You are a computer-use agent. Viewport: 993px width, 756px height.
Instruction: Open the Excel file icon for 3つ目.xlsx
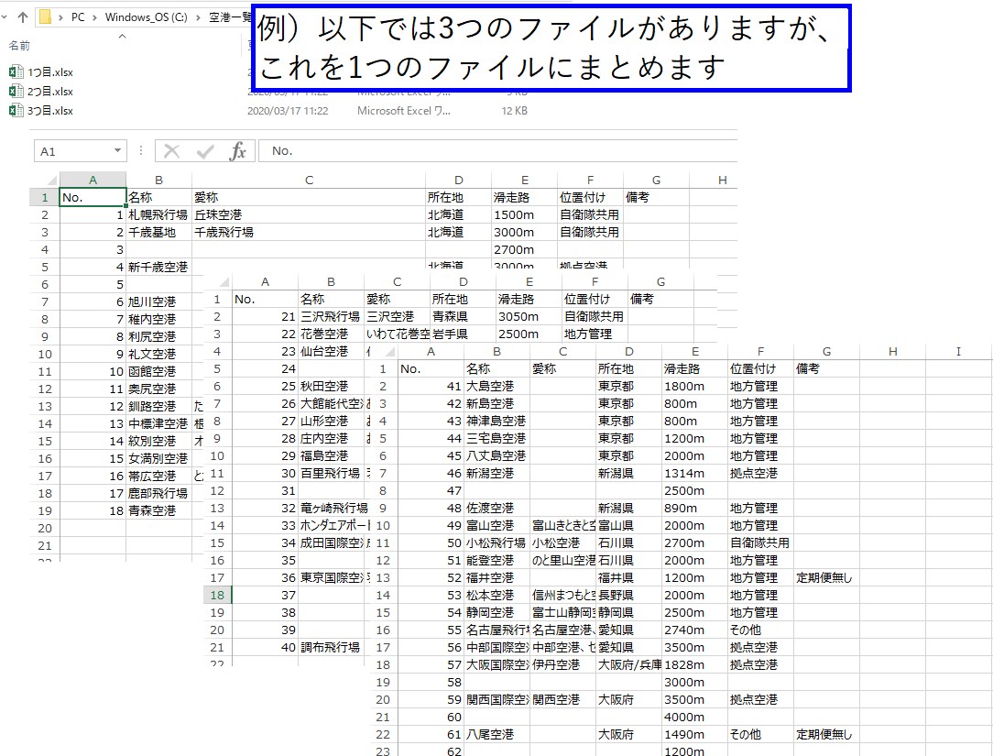pos(16,110)
